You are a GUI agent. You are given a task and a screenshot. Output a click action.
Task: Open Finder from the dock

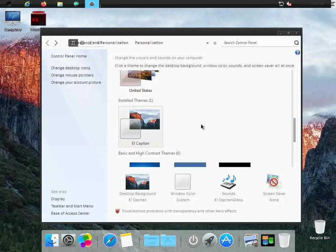pos(52,240)
